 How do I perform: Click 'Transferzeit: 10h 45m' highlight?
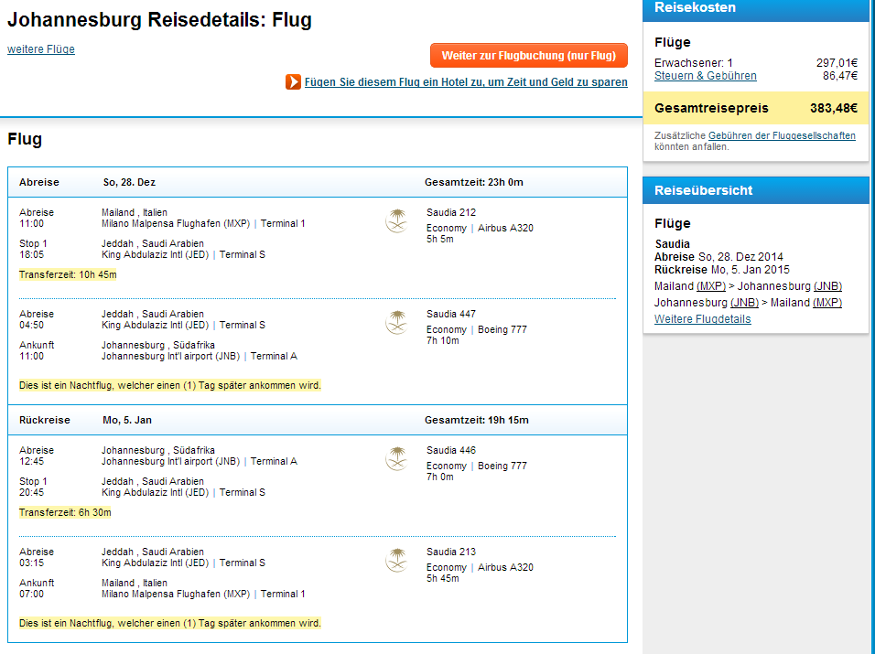68,274
